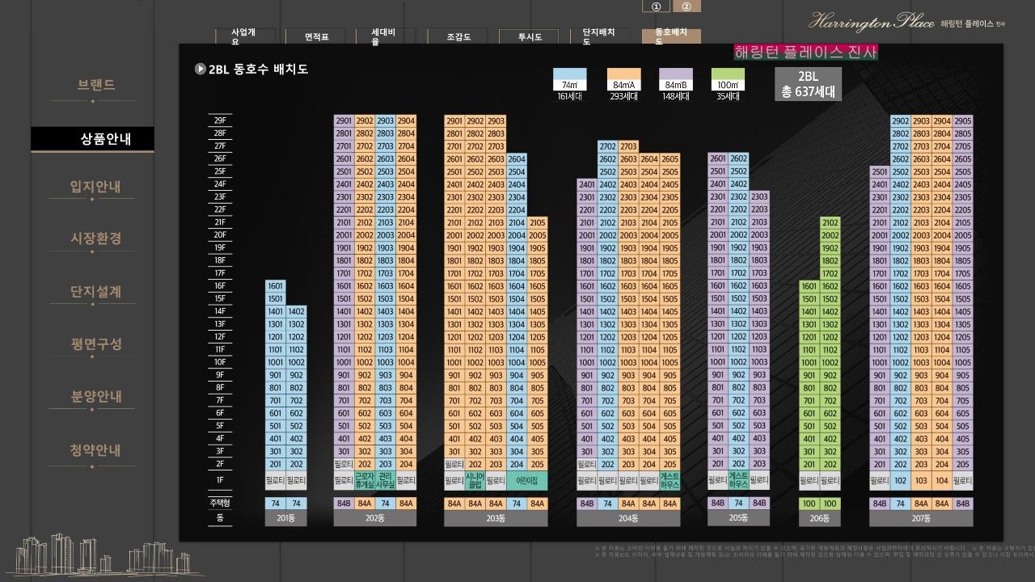This screenshot has width=1035, height=582.
Task: Select the 201동 building label
Action: [285, 518]
